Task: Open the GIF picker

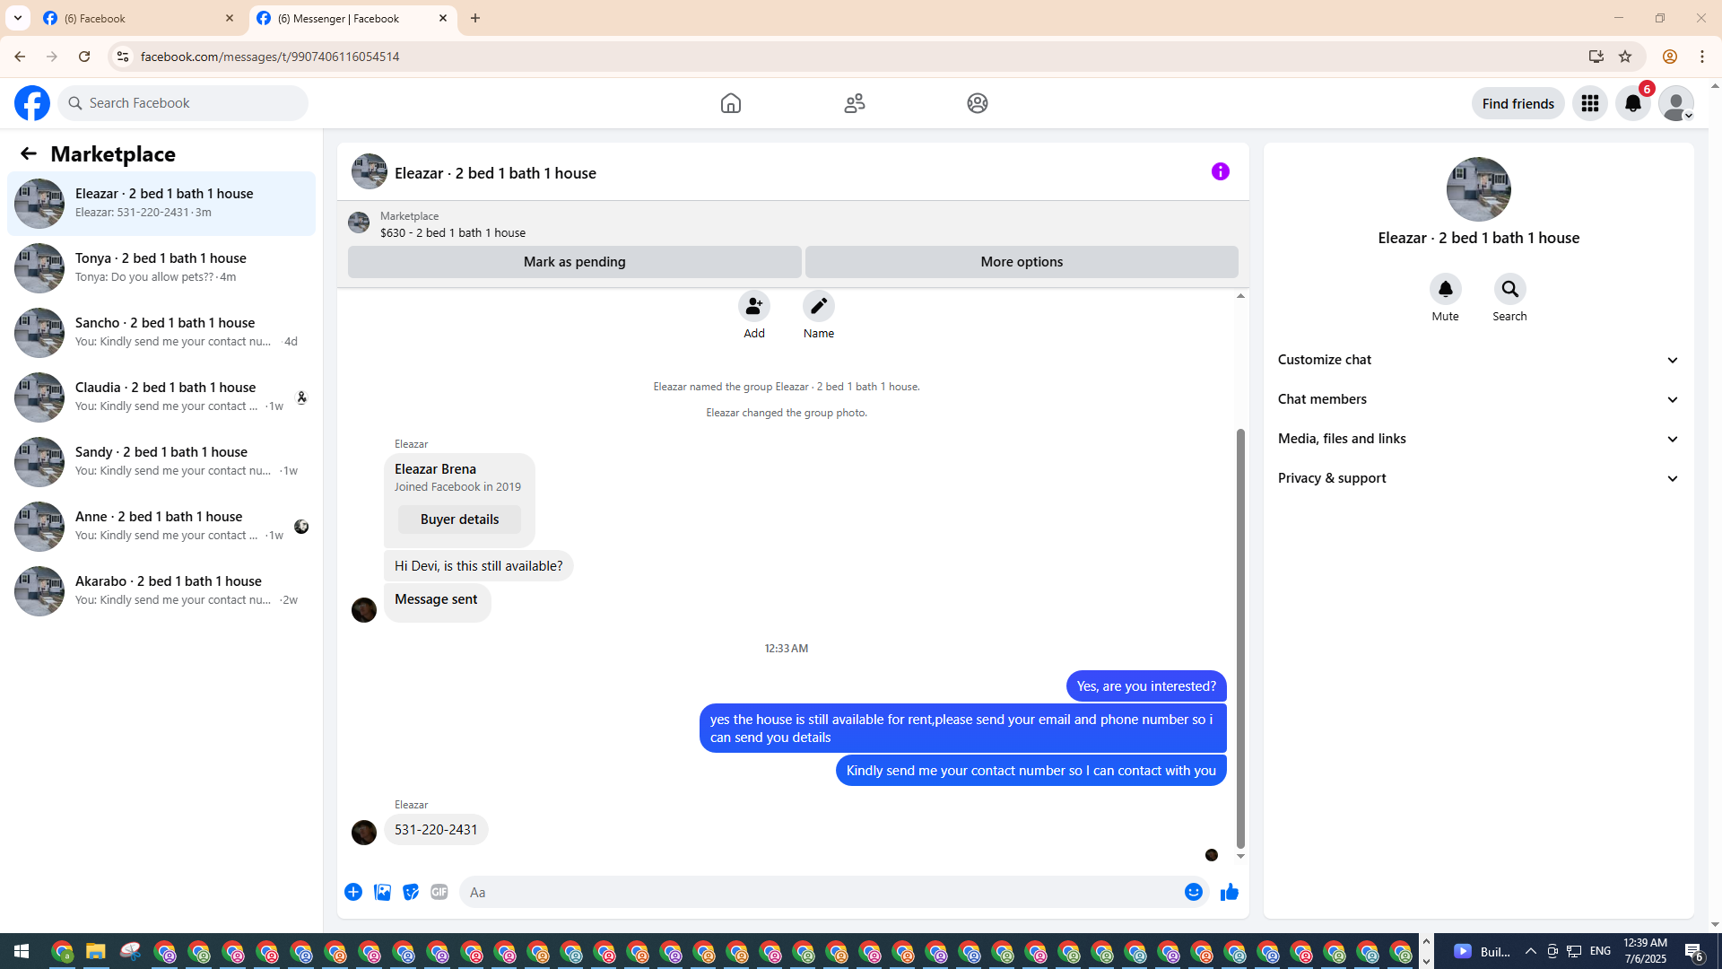Action: point(439,892)
